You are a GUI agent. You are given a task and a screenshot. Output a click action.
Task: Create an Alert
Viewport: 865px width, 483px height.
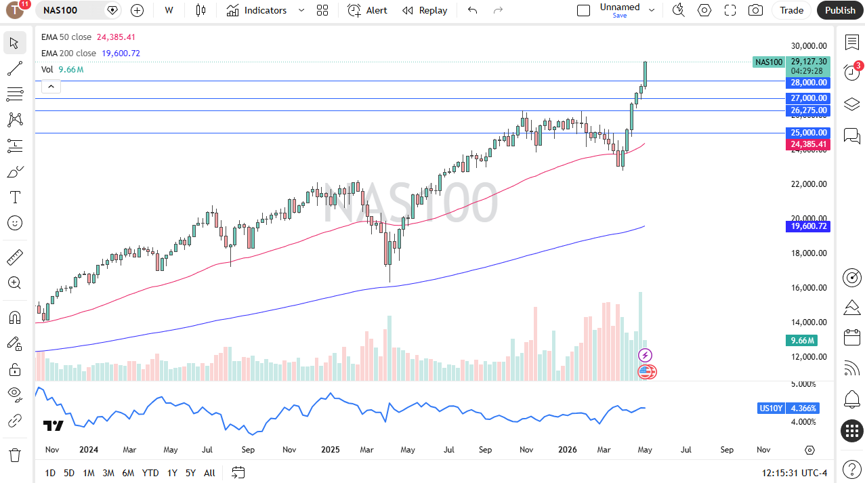[367, 10]
